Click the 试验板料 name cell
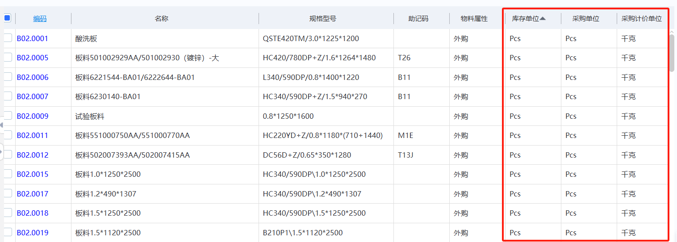677x242 pixels. tap(90, 116)
